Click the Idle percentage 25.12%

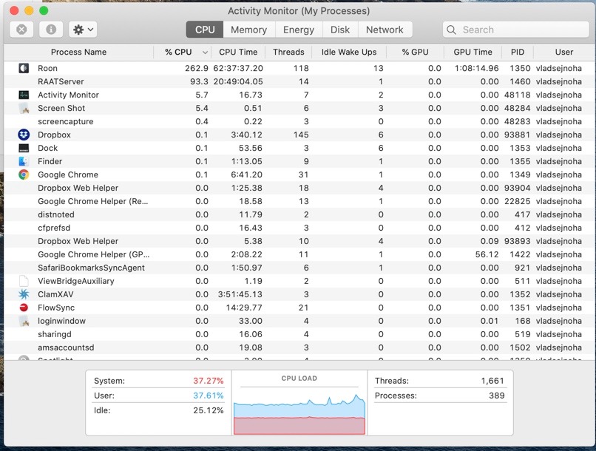(x=209, y=410)
